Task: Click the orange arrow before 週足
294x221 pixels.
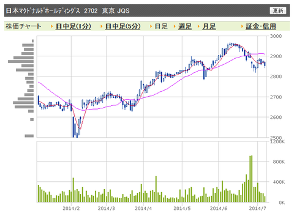Action: pyautogui.click(x=175, y=26)
